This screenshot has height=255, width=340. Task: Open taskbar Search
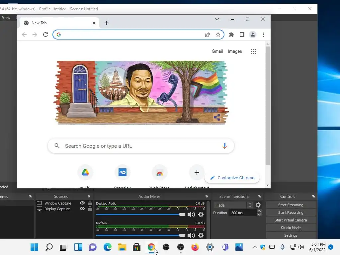tap(49, 247)
